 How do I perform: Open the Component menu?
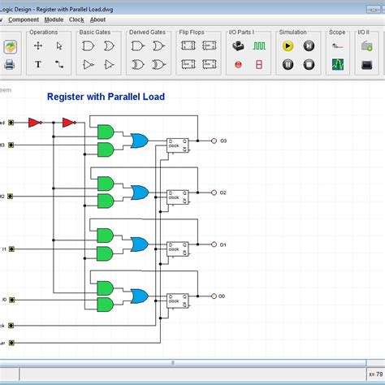[x=24, y=19]
